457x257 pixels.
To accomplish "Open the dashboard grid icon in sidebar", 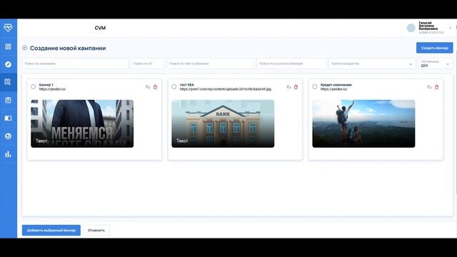I will (8, 46).
